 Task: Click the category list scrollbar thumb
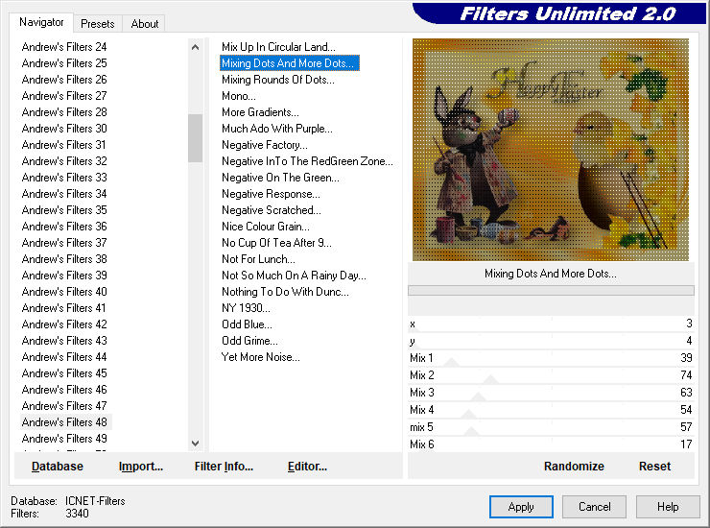pos(195,138)
